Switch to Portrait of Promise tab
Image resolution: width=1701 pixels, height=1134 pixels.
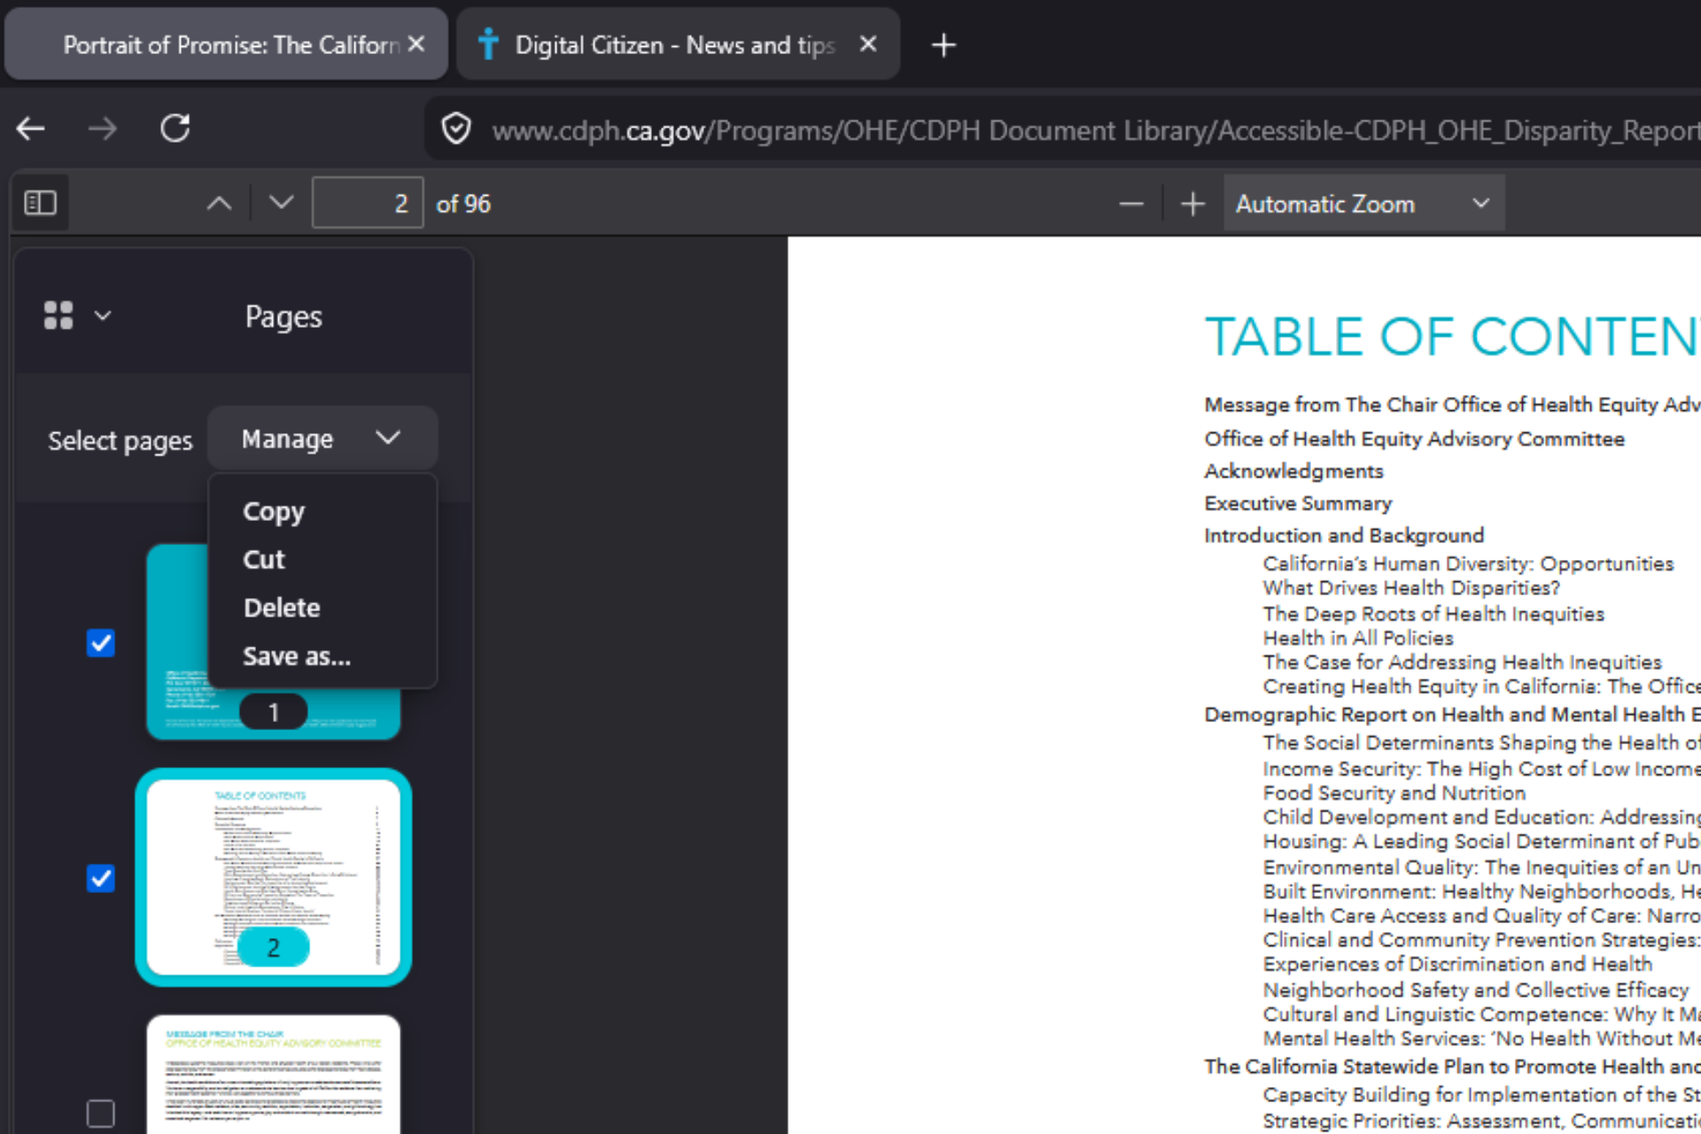pyautogui.click(x=226, y=44)
